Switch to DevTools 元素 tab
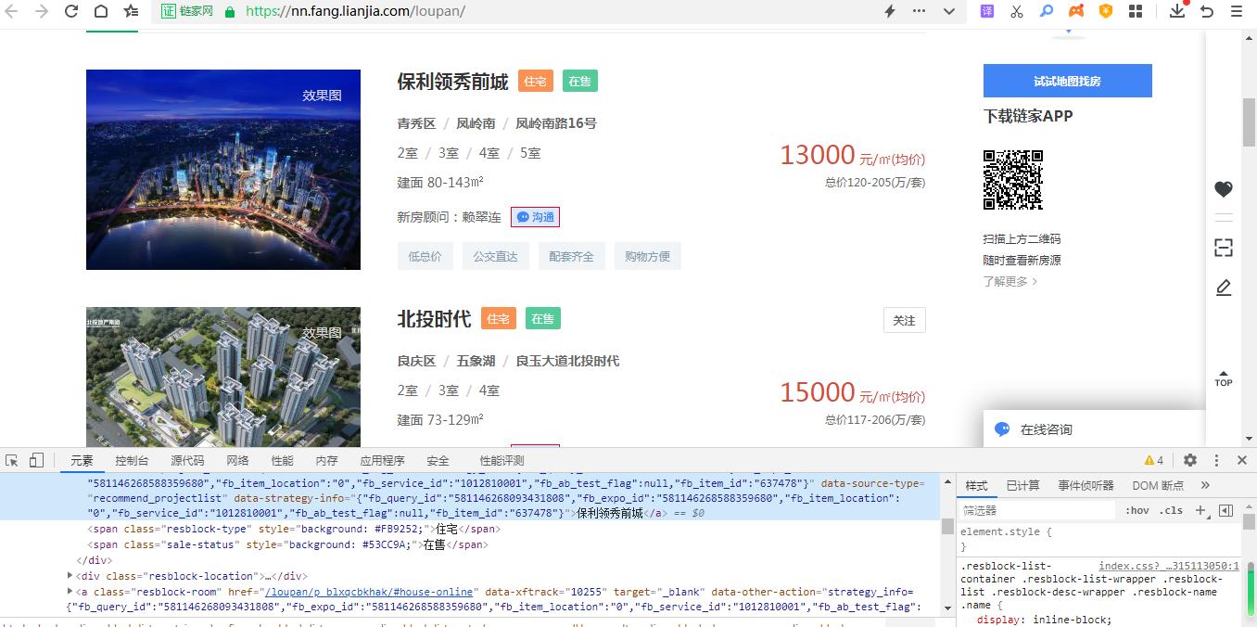Screen dimensions: 1257x627 (82, 461)
